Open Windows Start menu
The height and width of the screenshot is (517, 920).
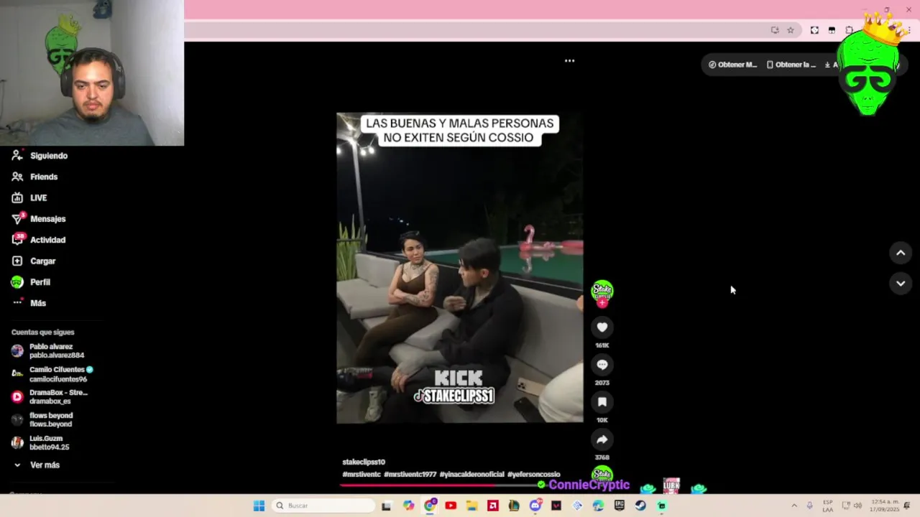tap(259, 506)
